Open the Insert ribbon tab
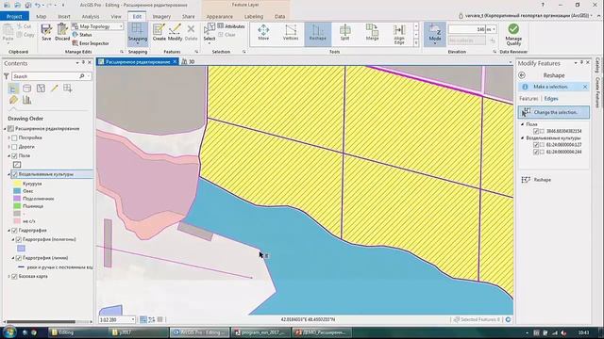Viewport: 604px width, 339px height. pos(64,17)
